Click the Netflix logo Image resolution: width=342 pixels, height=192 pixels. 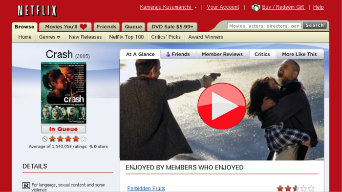pyautogui.click(x=37, y=10)
